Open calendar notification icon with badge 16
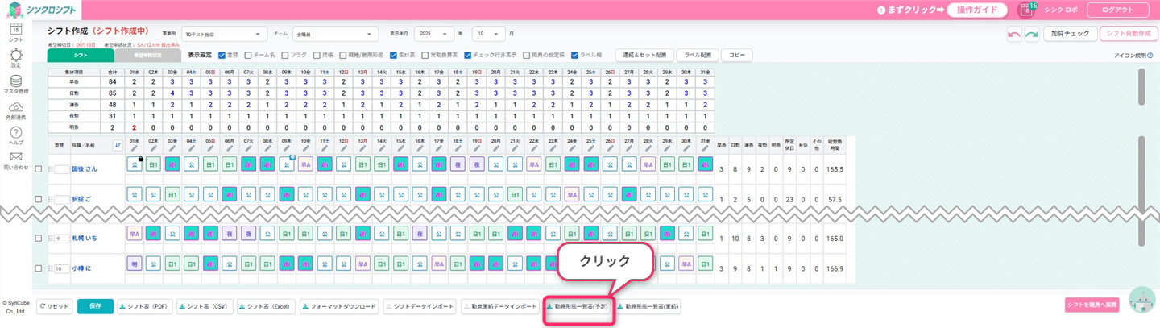This screenshot has width=1160, height=328. [1026, 10]
